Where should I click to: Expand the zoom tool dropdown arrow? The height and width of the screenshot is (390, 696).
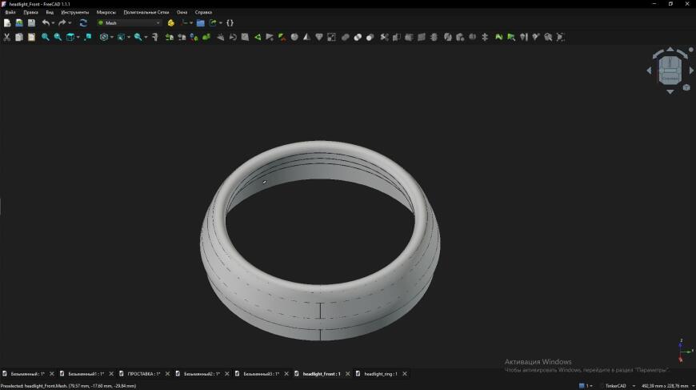pyautogui.click(x=146, y=38)
